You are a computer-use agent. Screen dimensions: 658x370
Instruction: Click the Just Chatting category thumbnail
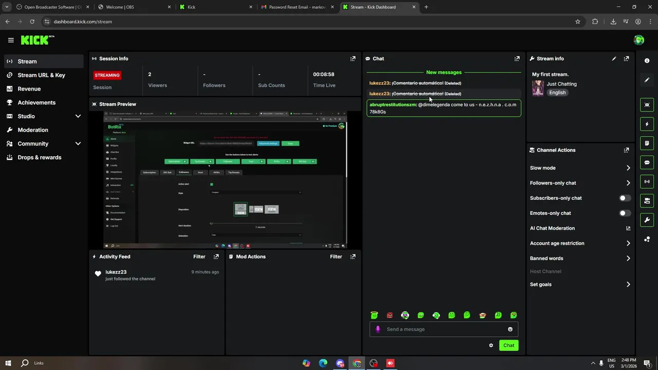coord(538,88)
